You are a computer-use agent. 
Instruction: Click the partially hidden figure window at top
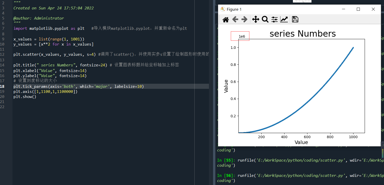(302, 1)
